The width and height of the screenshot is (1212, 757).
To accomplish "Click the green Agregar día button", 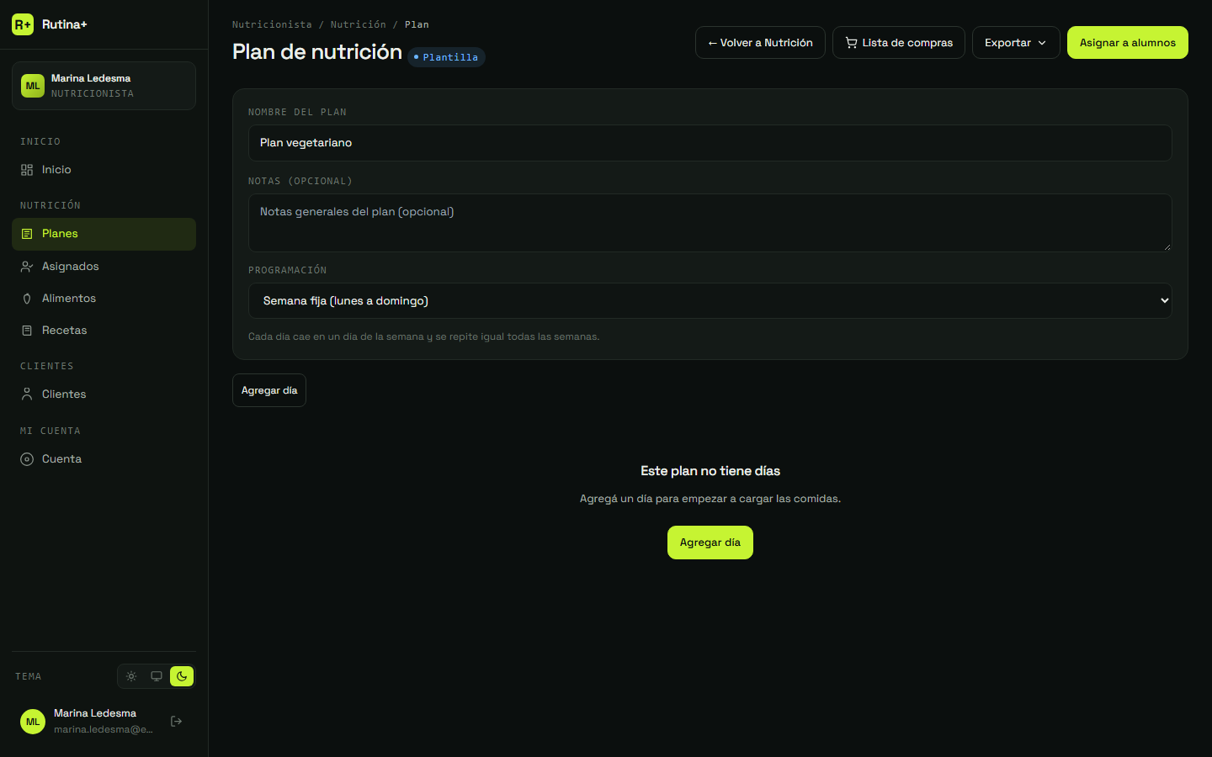I will pos(710,543).
